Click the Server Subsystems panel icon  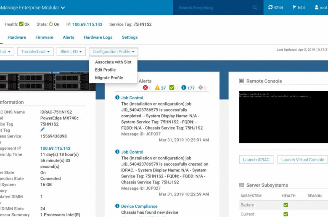[242, 185]
